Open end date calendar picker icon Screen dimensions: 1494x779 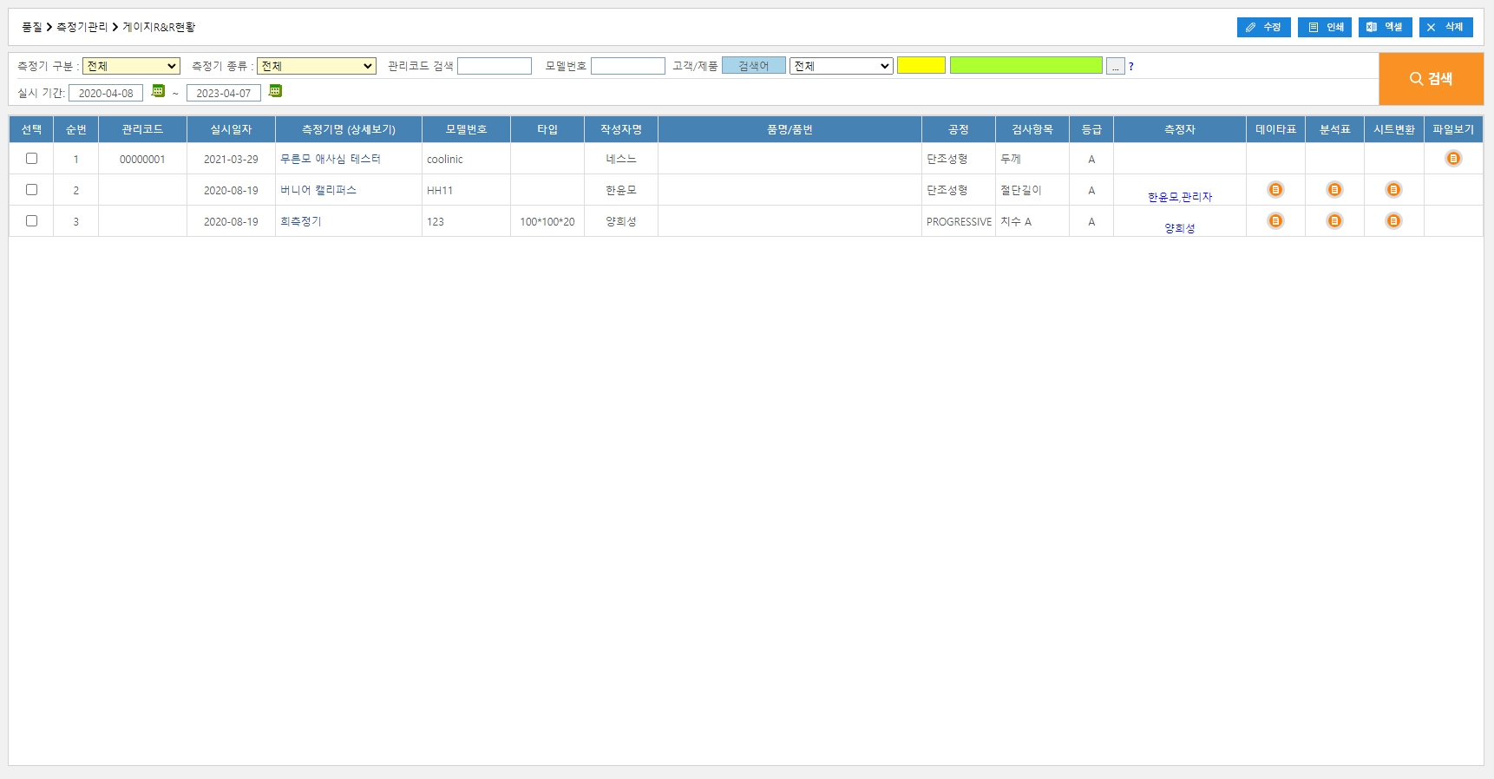pos(275,91)
